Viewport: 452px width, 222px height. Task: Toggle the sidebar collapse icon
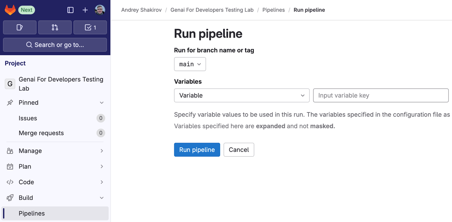tap(70, 10)
